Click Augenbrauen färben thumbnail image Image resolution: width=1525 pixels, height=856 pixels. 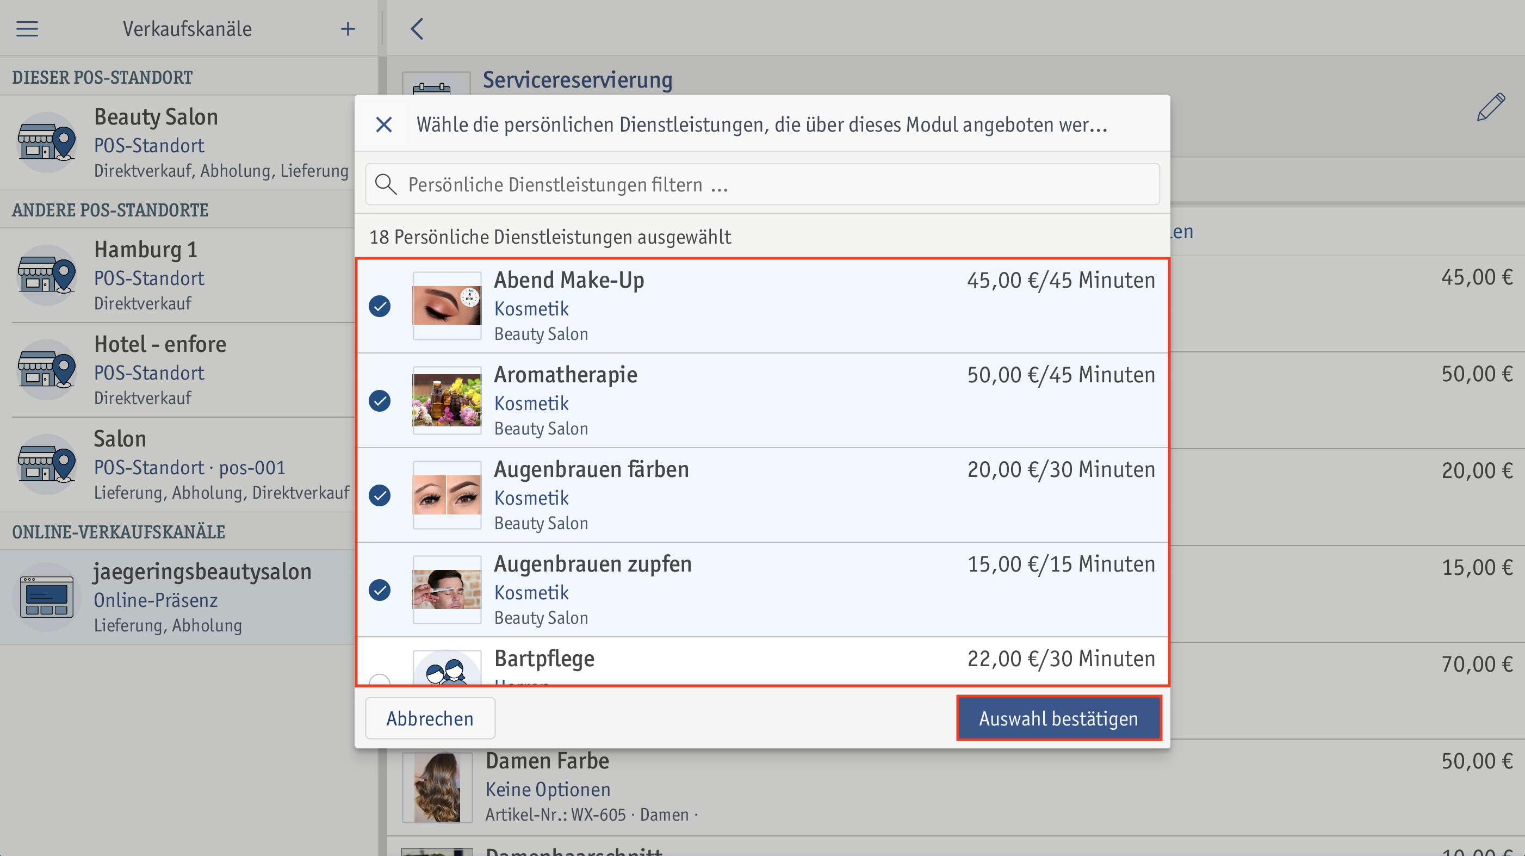pyautogui.click(x=447, y=495)
